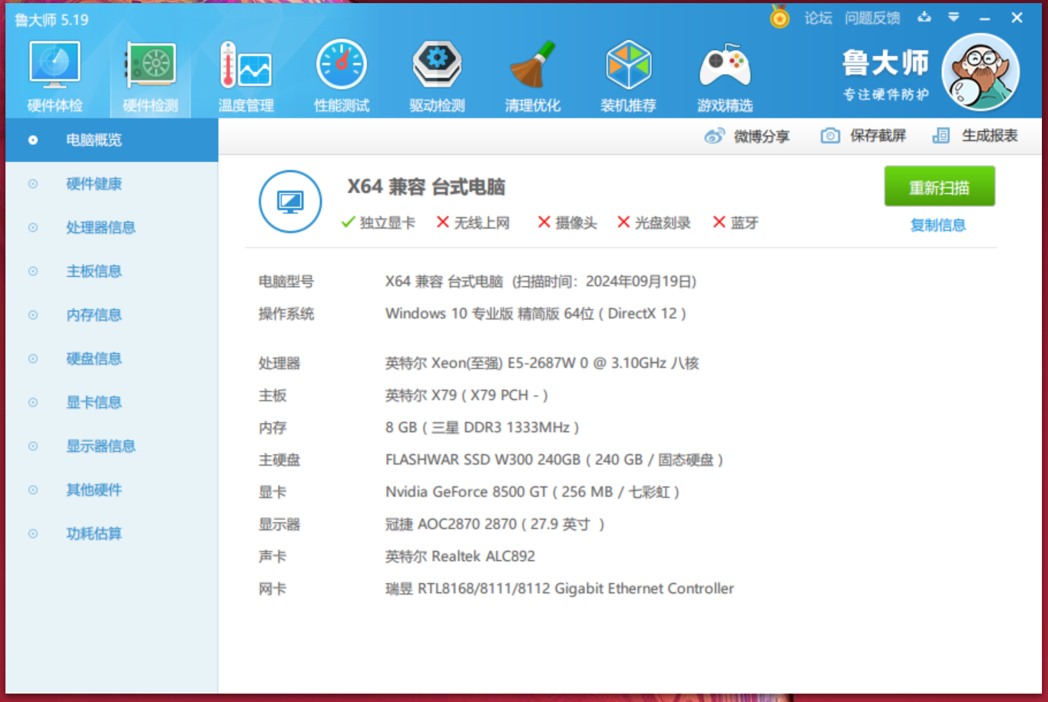This screenshot has height=702, width=1048.
Task: Click RTL8168 Gigabit Ethernet Controller value
Action: pos(560,588)
